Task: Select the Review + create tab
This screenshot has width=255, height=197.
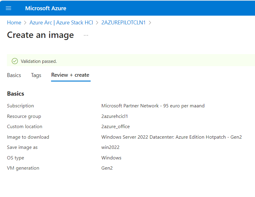Action: pos(70,75)
